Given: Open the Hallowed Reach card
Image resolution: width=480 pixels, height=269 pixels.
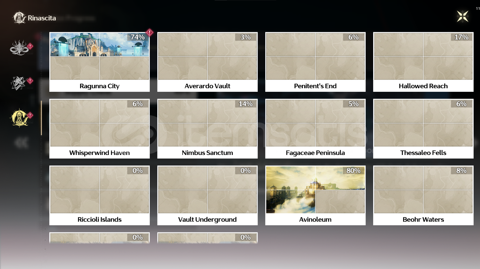Looking at the screenshot, I should (423, 62).
